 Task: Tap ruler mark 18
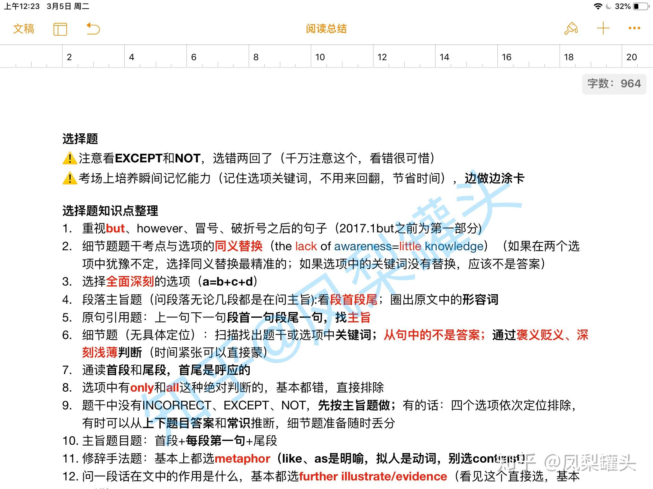569,57
